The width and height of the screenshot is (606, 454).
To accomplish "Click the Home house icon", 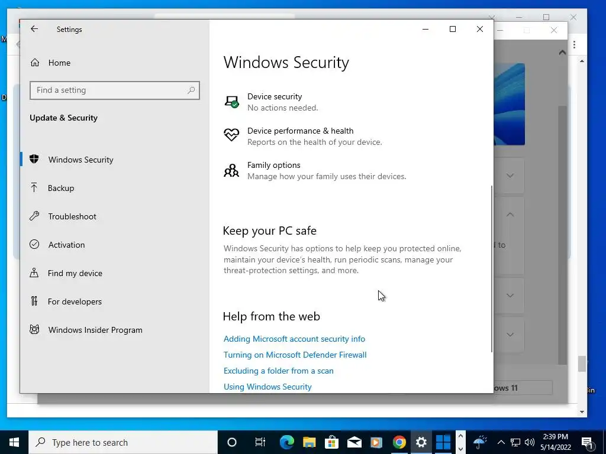I will click(x=35, y=62).
